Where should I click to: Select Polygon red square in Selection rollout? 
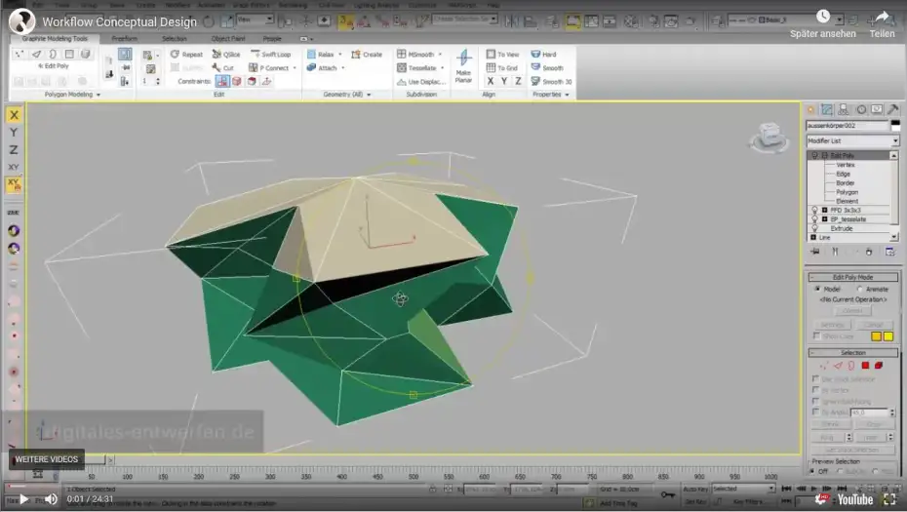865,365
